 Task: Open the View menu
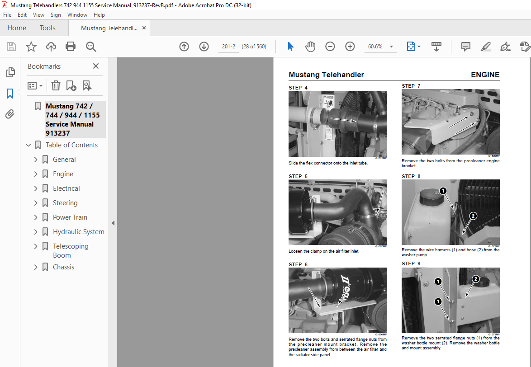point(38,15)
